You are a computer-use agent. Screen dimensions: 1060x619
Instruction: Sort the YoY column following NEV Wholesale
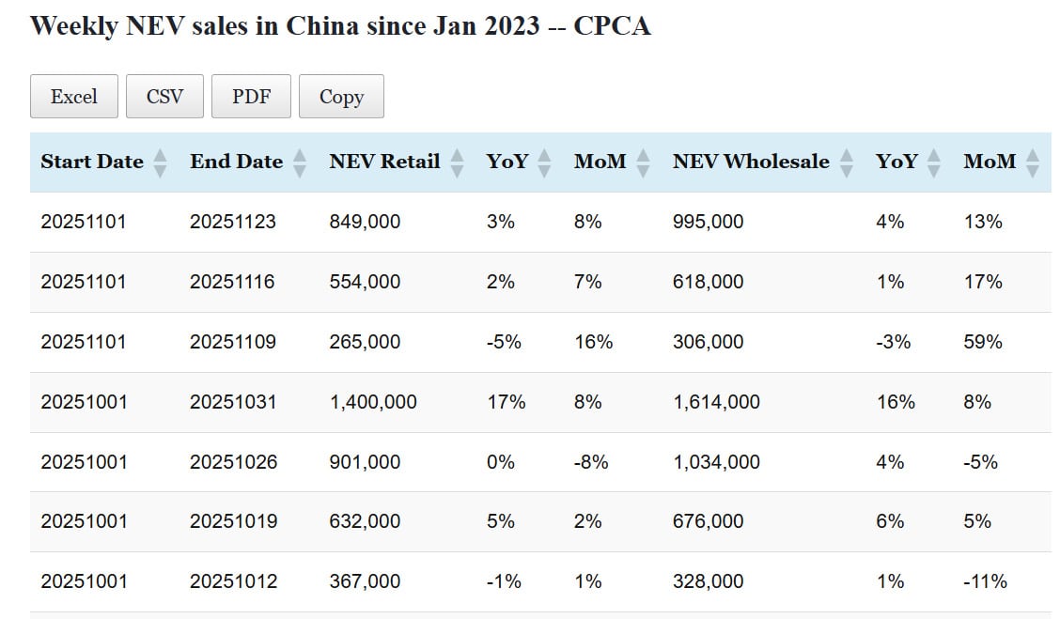click(x=934, y=162)
